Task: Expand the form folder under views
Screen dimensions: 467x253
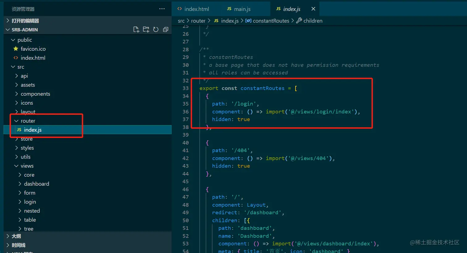Action: (x=87, y=193)
